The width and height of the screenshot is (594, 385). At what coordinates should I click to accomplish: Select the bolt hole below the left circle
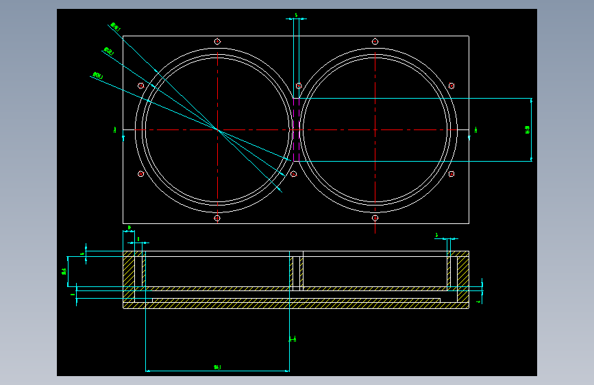[217, 218]
